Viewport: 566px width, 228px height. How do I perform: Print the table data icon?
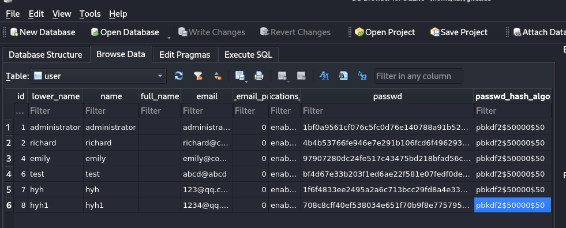click(x=259, y=76)
